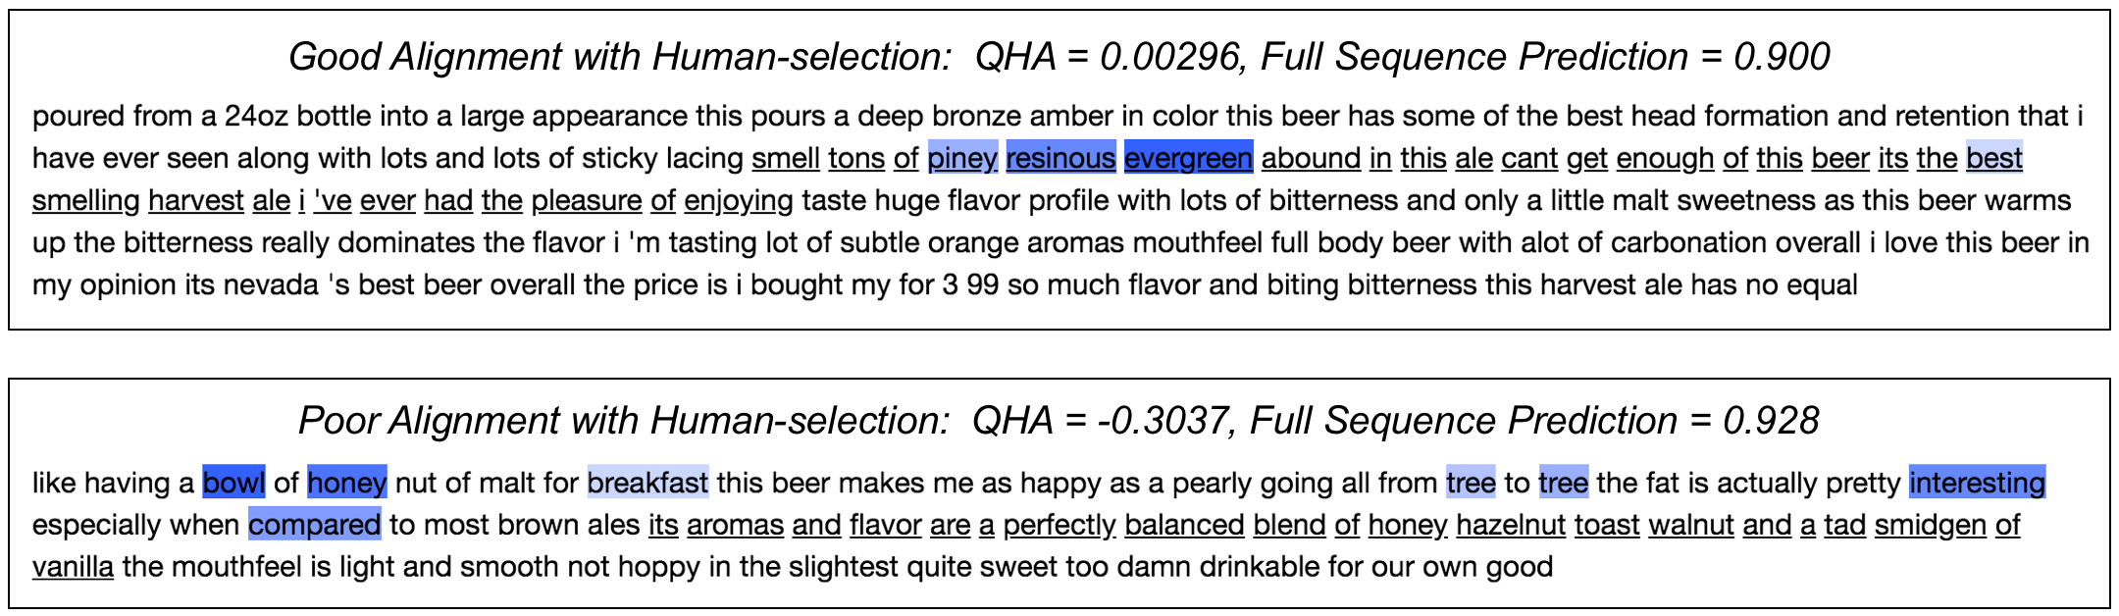Click the underlined word "hazelnut"
Image resolution: width=2119 pixels, height=616 pixels.
pyautogui.click(x=1511, y=524)
